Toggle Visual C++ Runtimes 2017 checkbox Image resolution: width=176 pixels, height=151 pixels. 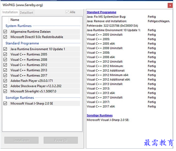[5, 75]
